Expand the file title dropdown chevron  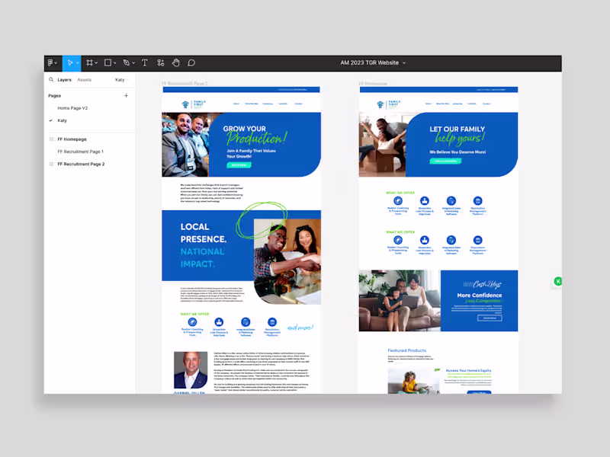pos(404,63)
